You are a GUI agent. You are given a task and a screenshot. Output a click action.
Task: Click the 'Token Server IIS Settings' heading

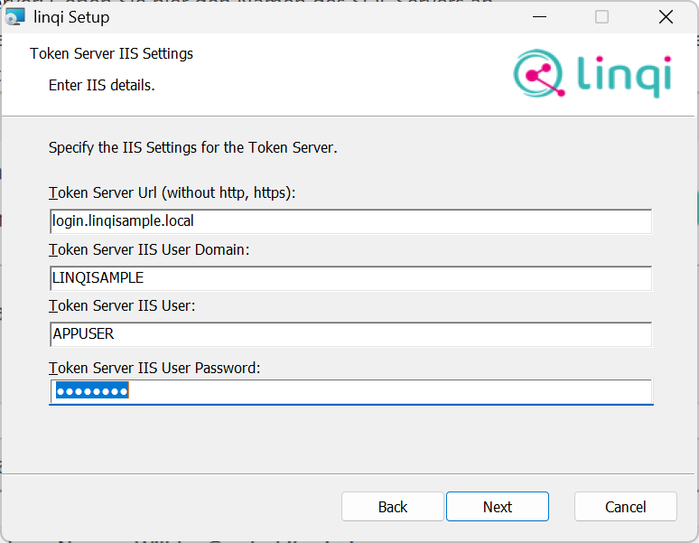[111, 53]
